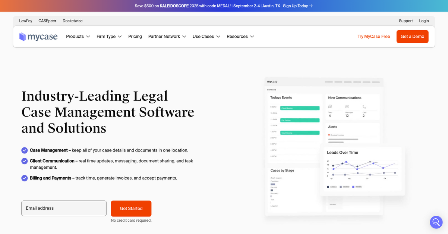Image resolution: width=448 pixels, height=234 pixels.
Task: Expand the Use Cases dropdown chevron
Action: [218, 37]
